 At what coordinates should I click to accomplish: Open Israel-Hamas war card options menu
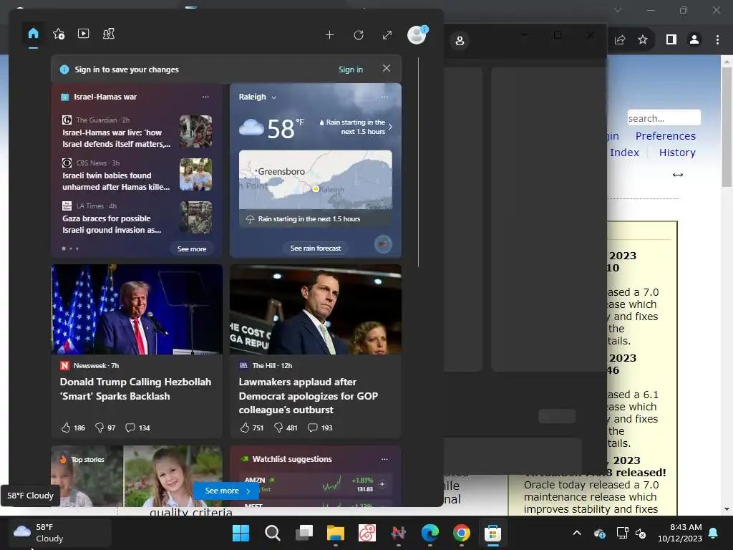coord(205,97)
